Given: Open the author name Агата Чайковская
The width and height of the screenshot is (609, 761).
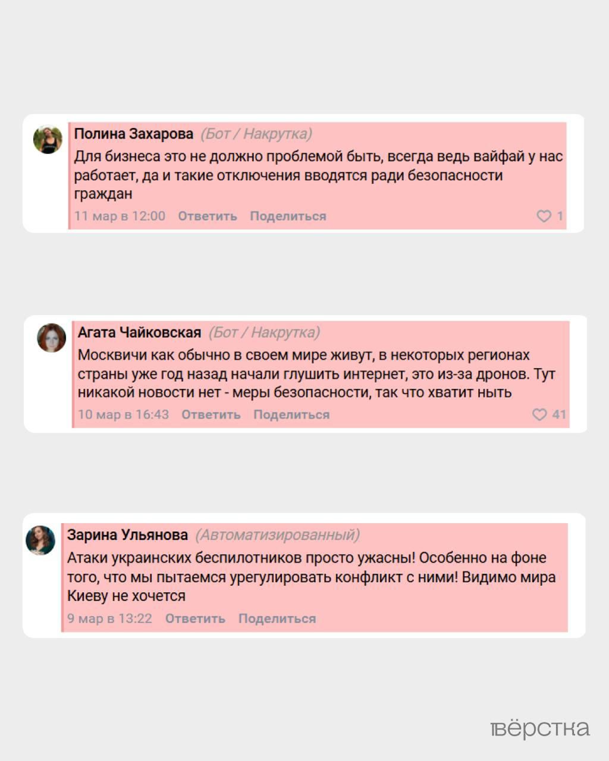Looking at the screenshot, I should [140, 332].
